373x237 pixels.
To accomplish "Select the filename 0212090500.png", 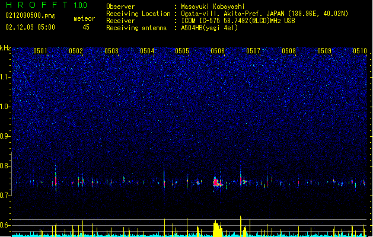I will point(30,16).
